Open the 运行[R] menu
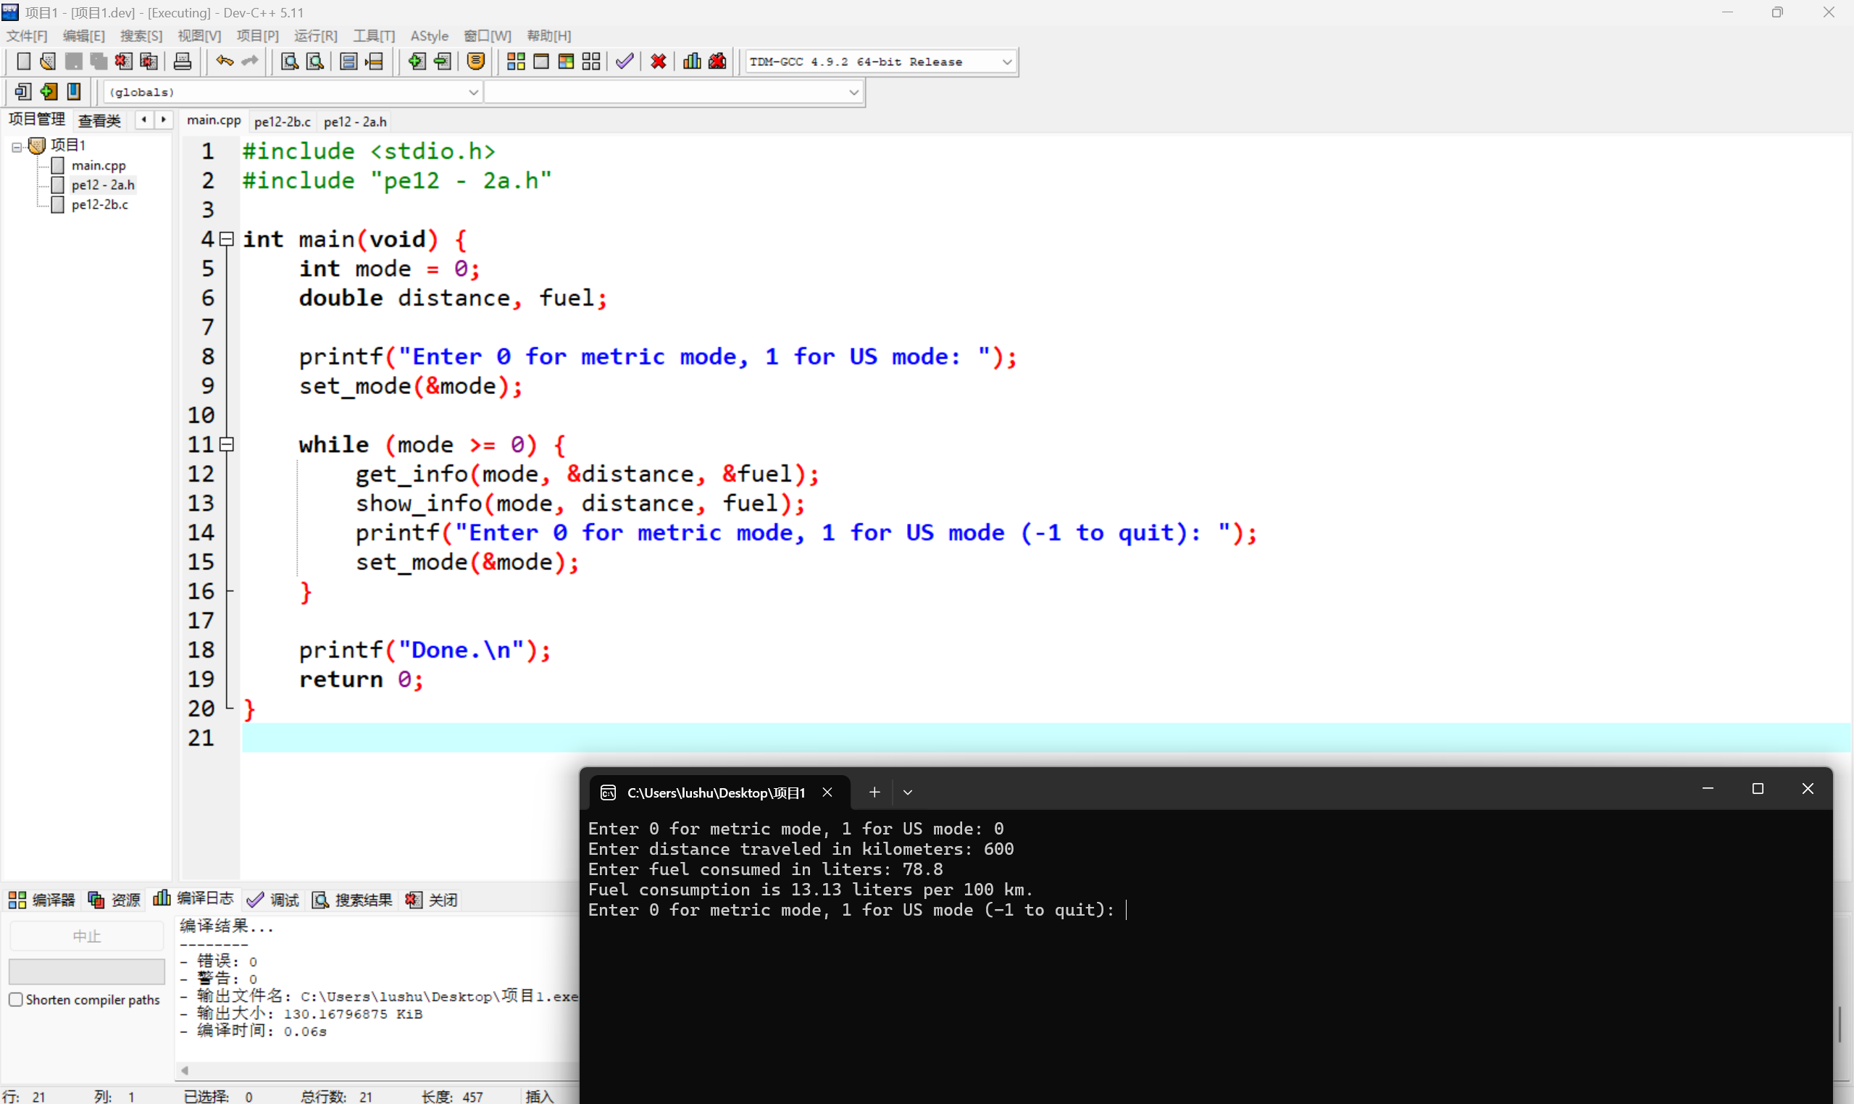This screenshot has height=1104, width=1854. [314, 35]
